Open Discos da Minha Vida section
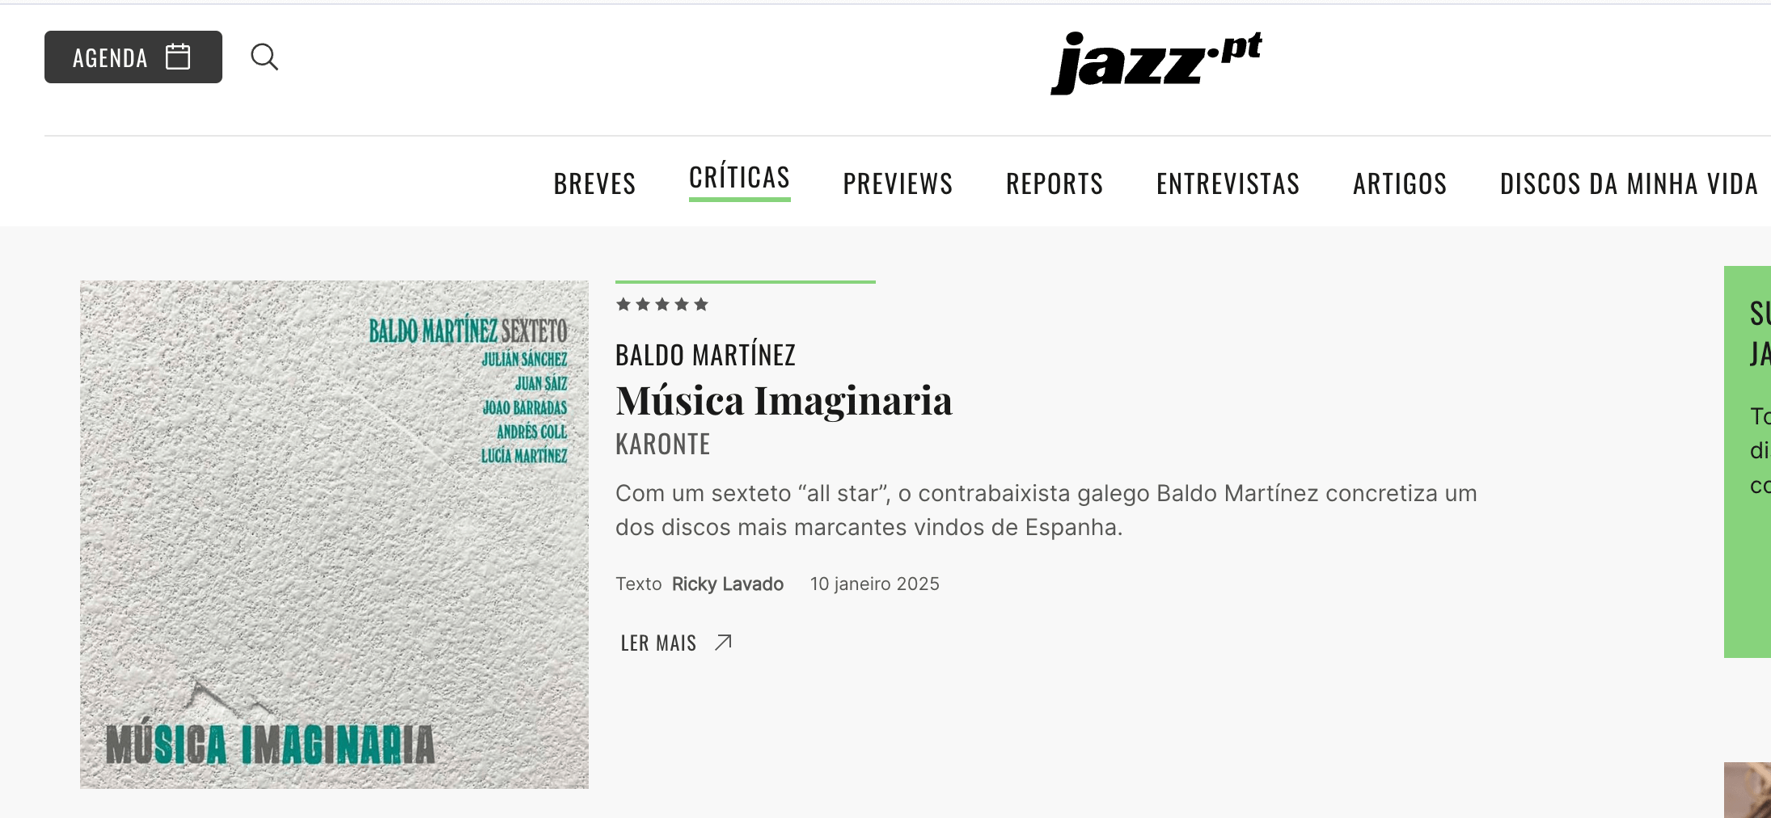1771x818 pixels. pos(1629,183)
